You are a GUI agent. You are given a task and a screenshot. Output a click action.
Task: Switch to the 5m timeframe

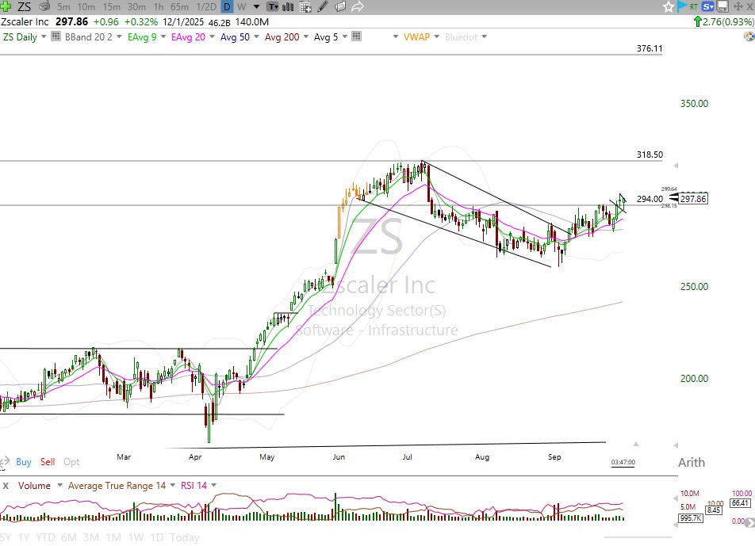tap(63, 6)
